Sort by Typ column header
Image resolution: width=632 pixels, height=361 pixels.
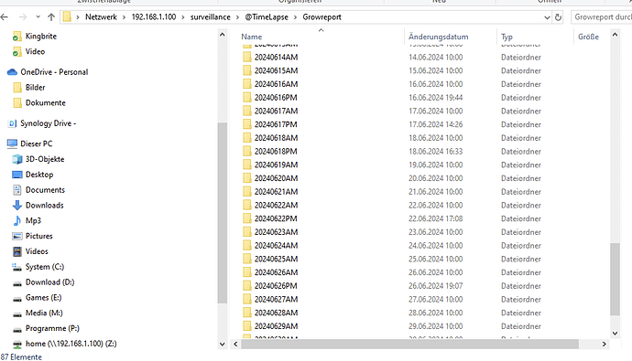[x=507, y=37]
